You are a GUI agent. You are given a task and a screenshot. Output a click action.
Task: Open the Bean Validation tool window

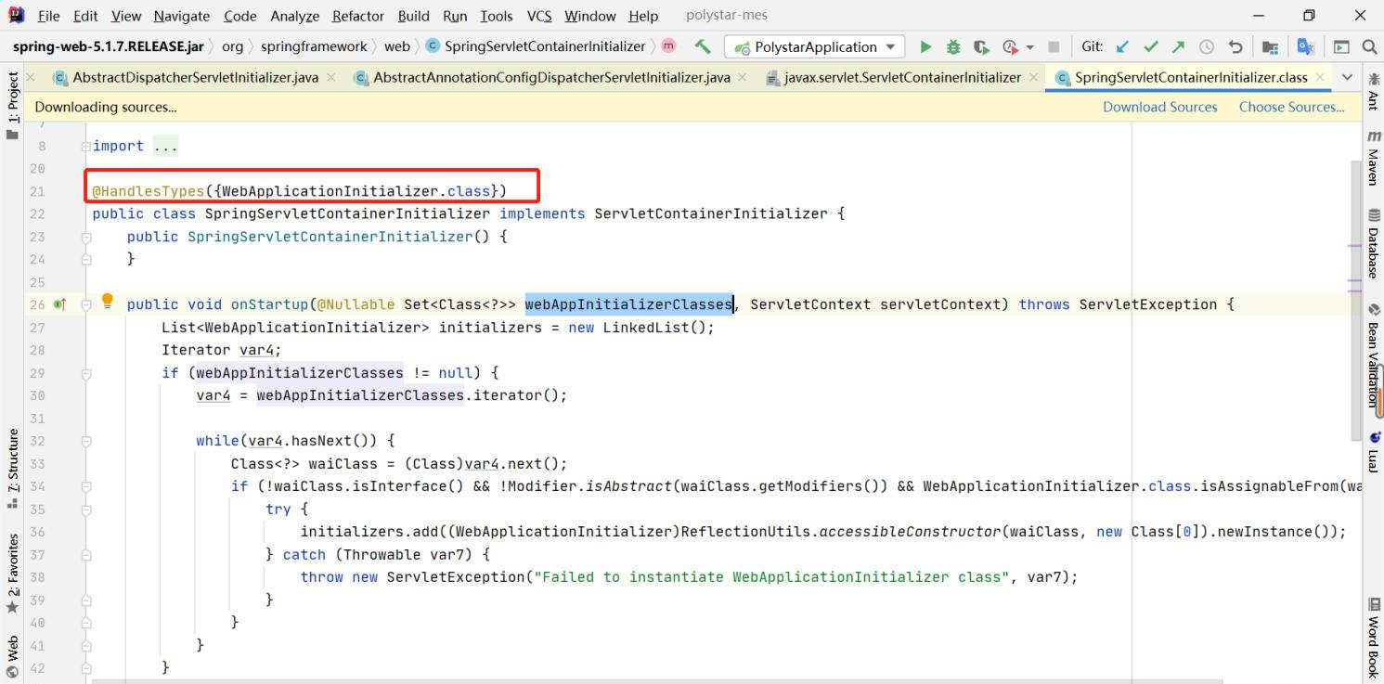pyautogui.click(x=1373, y=357)
